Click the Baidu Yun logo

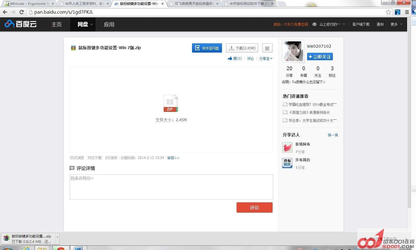click(21, 24)
